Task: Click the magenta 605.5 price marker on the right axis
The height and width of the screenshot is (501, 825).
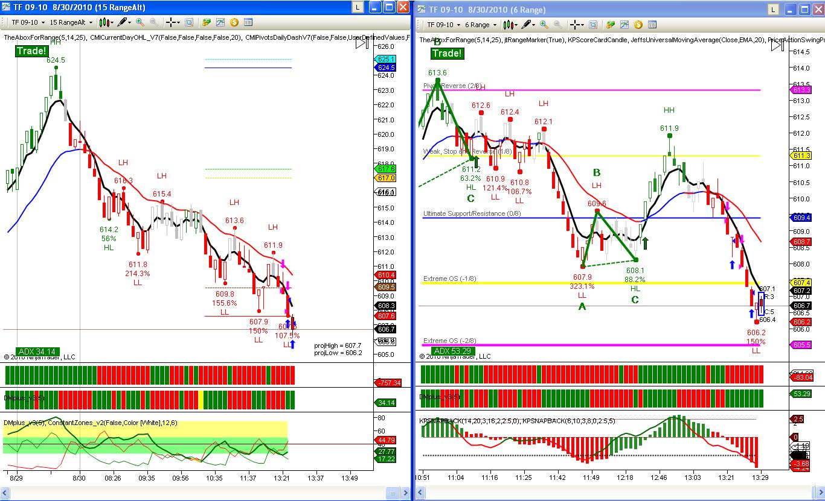Action: (x=800, y=345)
